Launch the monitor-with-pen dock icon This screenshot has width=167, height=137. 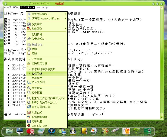[x=20, y=131]
